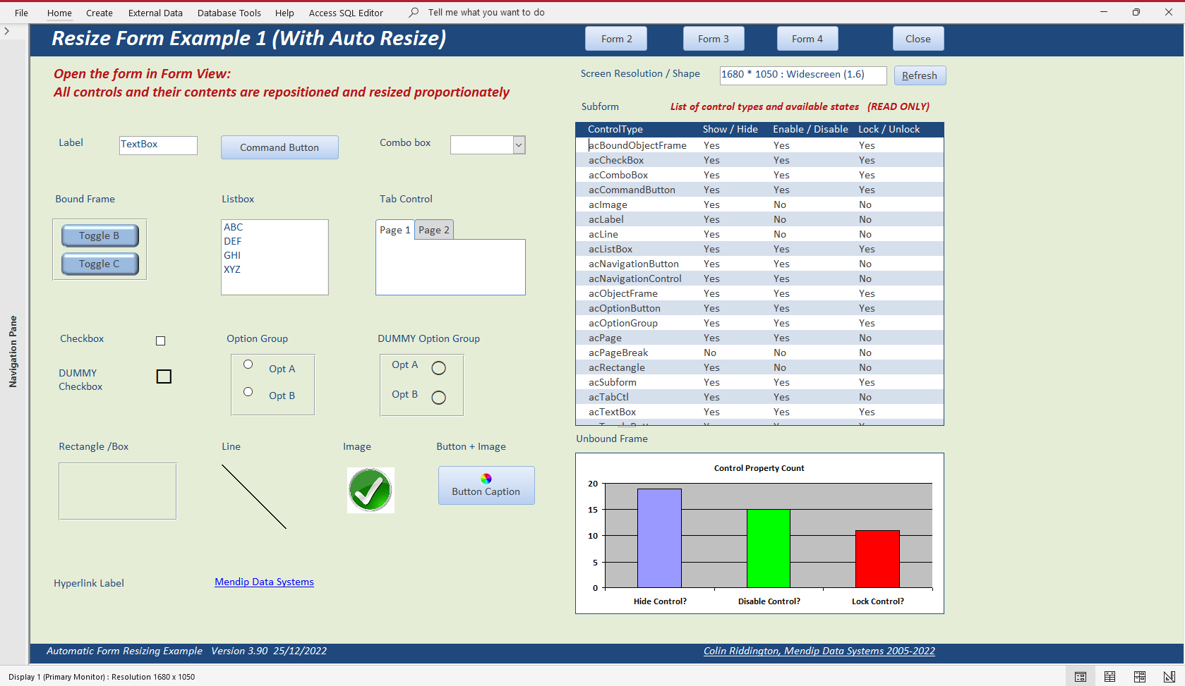The image size is (1185, 686).
Task: Click the Command Button
Action: tap(279, 147)
